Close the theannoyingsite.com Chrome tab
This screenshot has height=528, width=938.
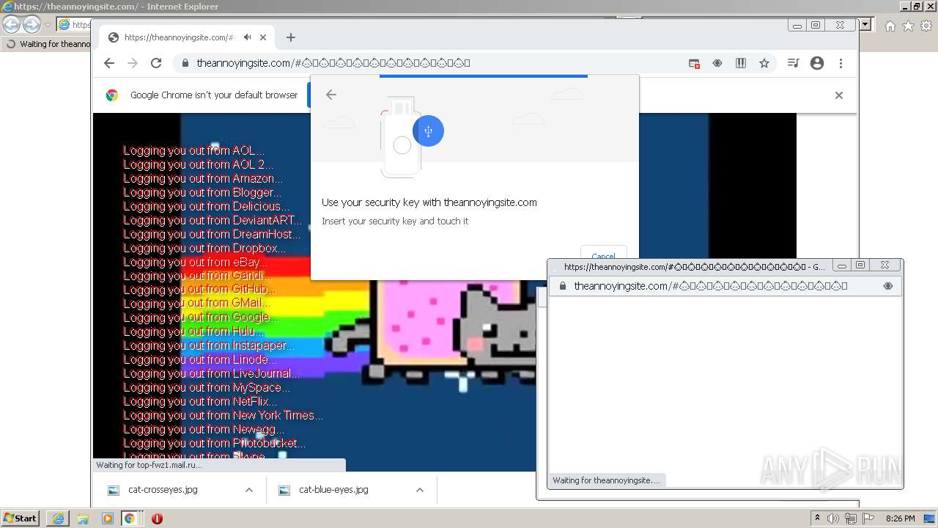(263, 37)
